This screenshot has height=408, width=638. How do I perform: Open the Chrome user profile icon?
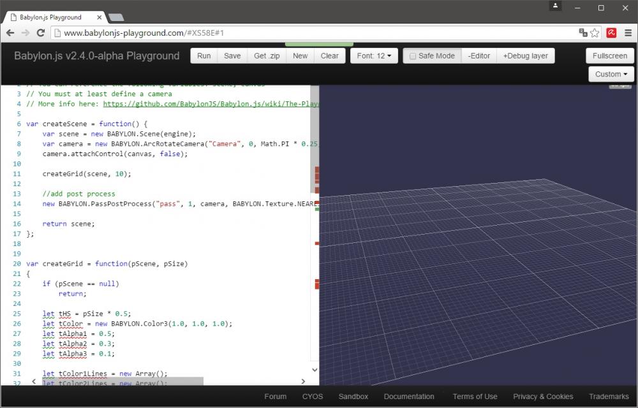point(556,6)
